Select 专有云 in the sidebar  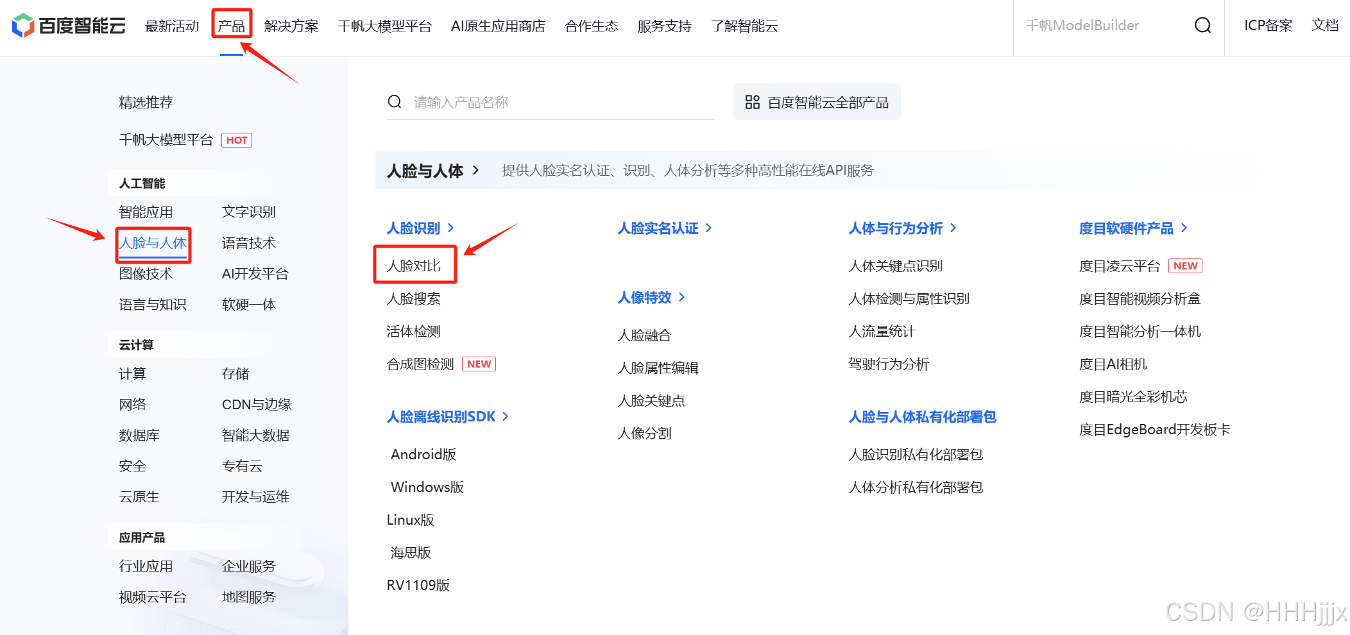click(242, 466)
